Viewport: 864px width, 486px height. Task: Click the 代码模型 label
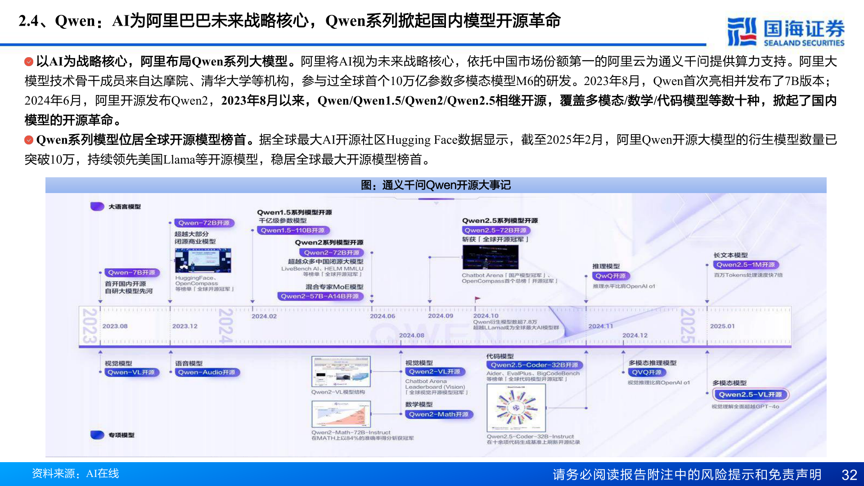click(x=500, y=356)
